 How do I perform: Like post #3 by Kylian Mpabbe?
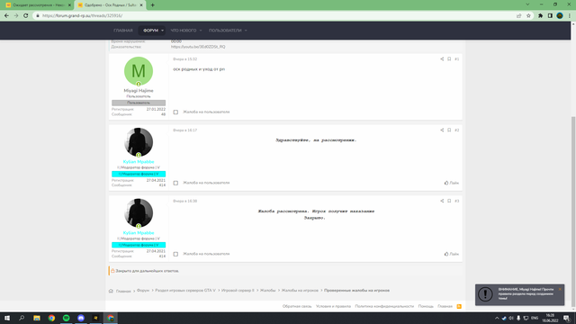coord(452,254)
